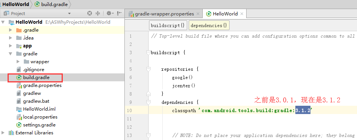Viewport: 357px width, 140px height.
Task: Click line number 10 in the gutter
Action: [x=129, y=111]
